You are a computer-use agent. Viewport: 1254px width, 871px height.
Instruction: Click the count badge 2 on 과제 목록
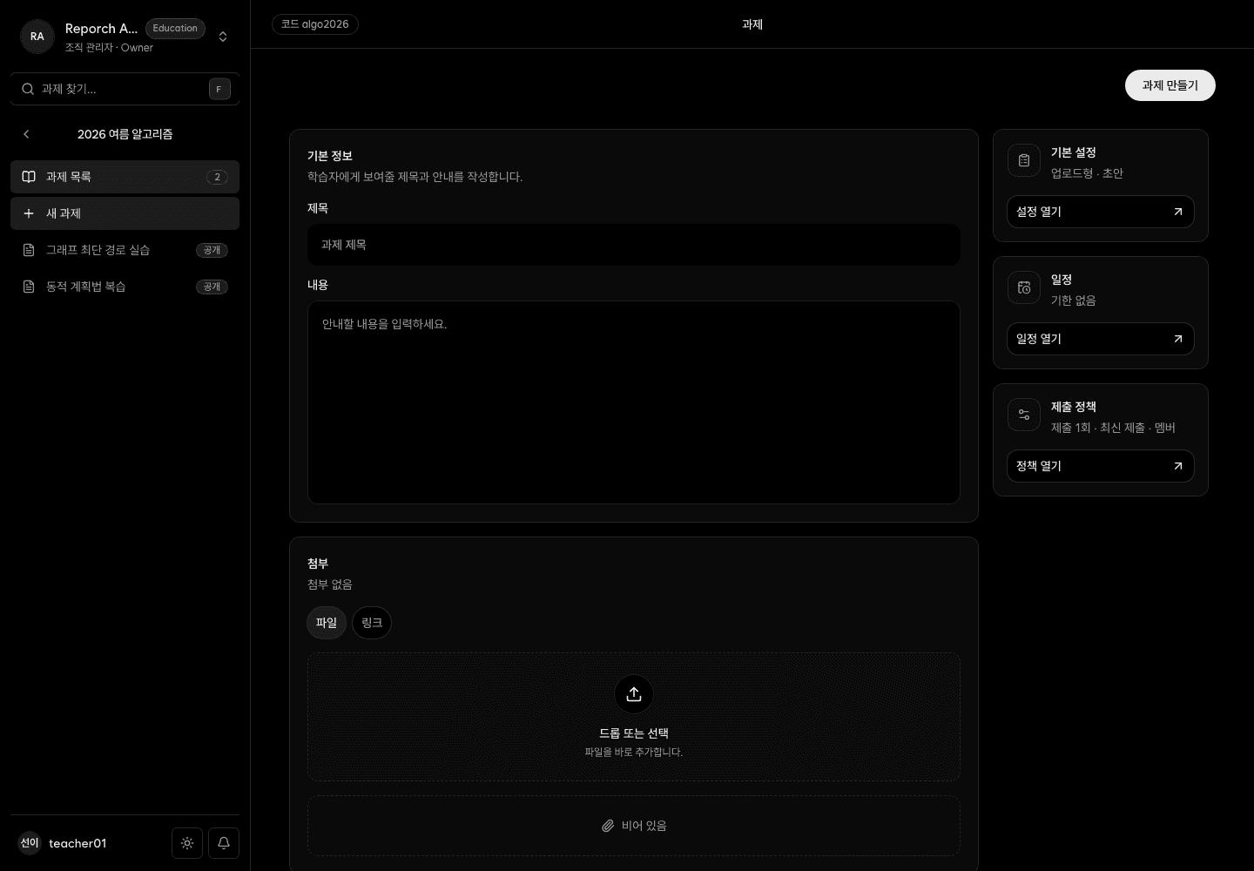(217, 177)
